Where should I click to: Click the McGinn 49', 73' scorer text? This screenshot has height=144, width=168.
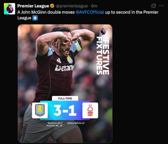(55, 126)
